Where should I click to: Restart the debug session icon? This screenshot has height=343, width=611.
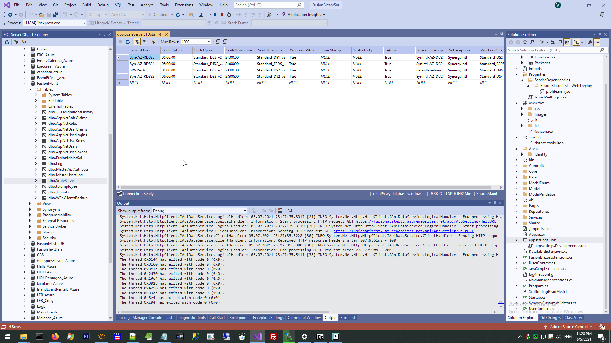pyautogui.click(x=229, y=15)
